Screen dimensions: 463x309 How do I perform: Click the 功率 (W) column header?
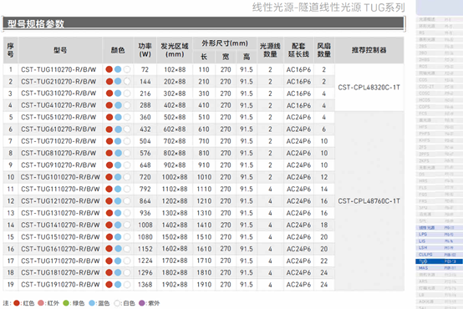pyautogui.click(x=145, y=50)
